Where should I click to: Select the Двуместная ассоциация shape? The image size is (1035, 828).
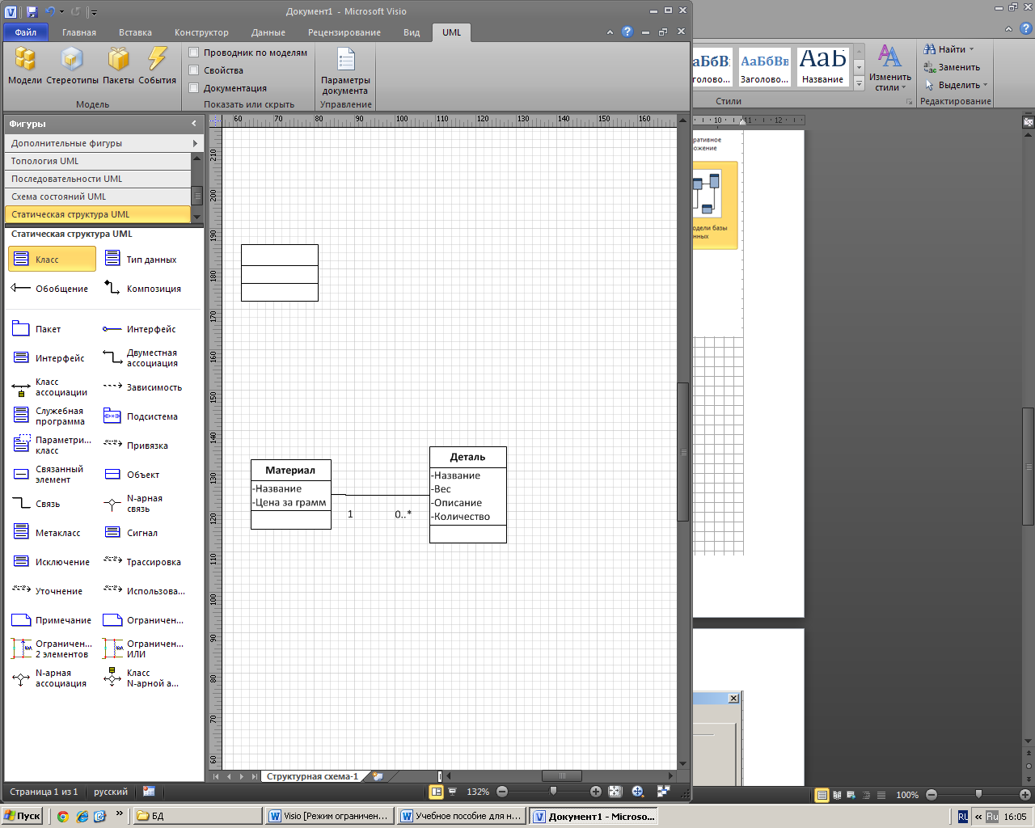(x=142, y=358)
